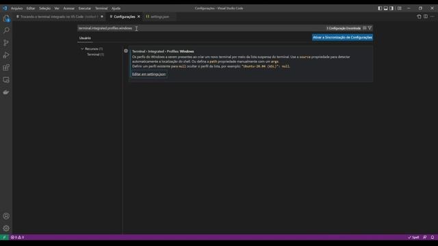Viewport: 438px width, 246px height.
Task: Open the Run and Debug view
Action: click(6, 55)
